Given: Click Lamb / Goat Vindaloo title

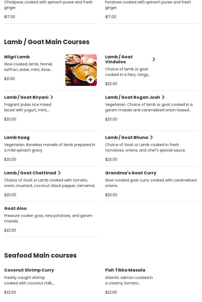Looking at the screenshot, I should coord(119,59).
